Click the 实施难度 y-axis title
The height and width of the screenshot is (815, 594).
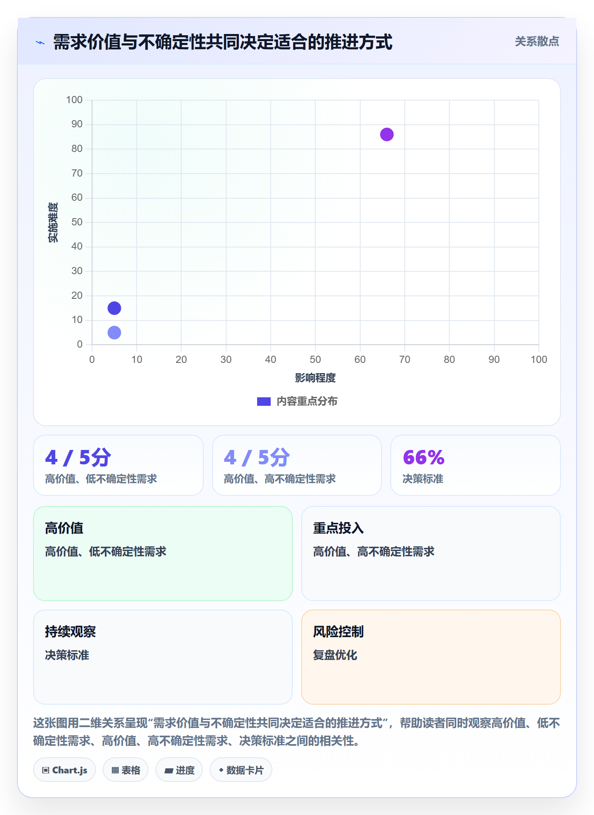tap(53, 222)
